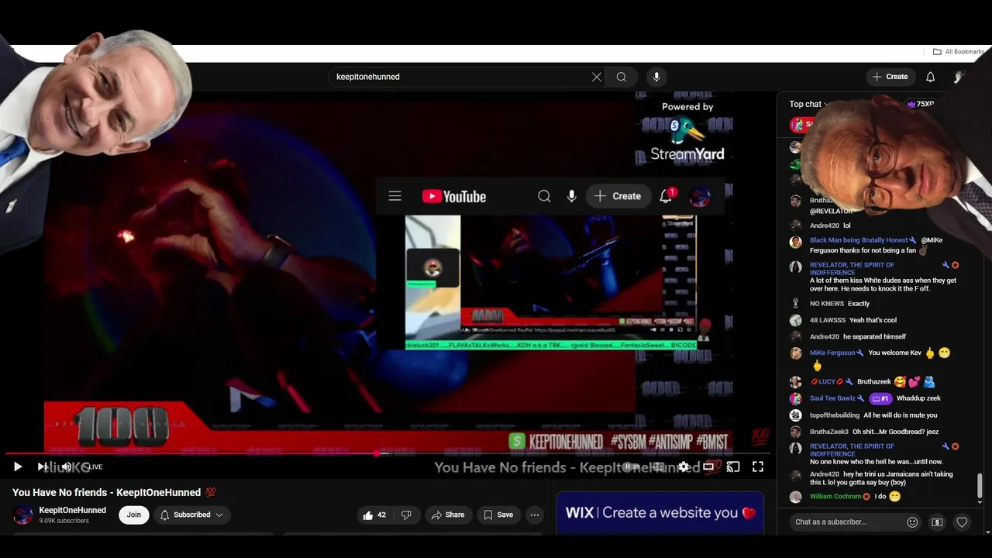The width and height of the screenshot is (992, 558).
Task: Jump to LIVE indicator in player
Action: (x=94, y=467)
